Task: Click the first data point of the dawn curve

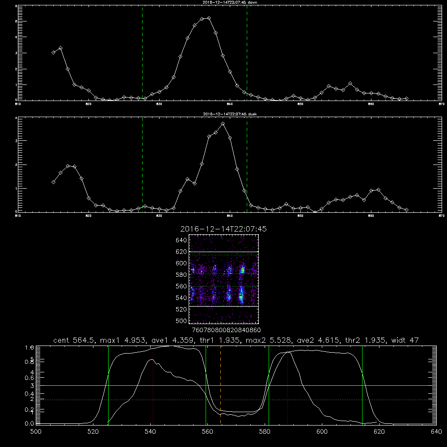Action: pos(53,52)
